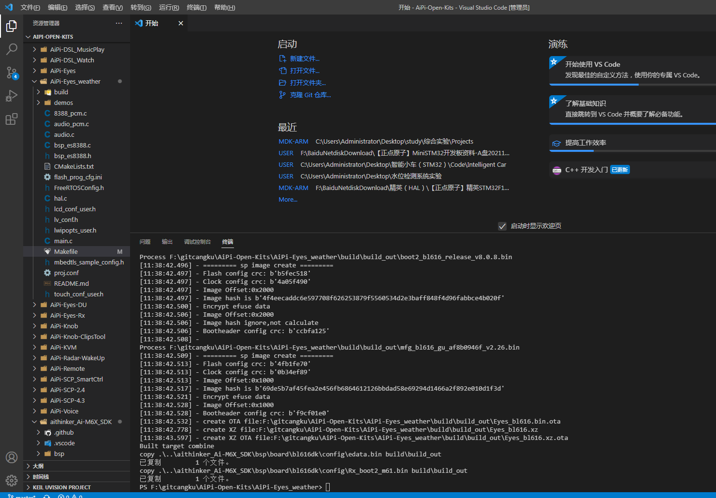Click the More... recent projects link
The image size is (716, 498).
pyautogui.click(x=288, y=199)
